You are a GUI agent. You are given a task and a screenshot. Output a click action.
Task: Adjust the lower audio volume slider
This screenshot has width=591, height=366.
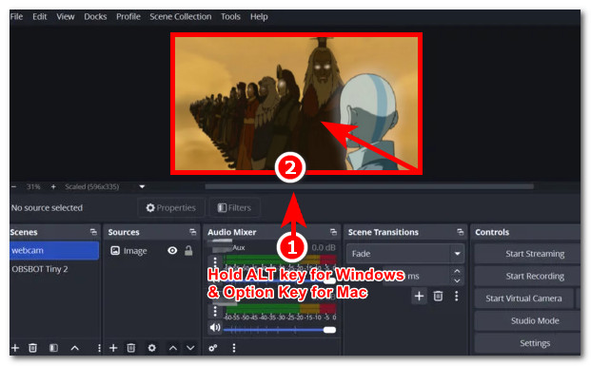pos(279,330)
